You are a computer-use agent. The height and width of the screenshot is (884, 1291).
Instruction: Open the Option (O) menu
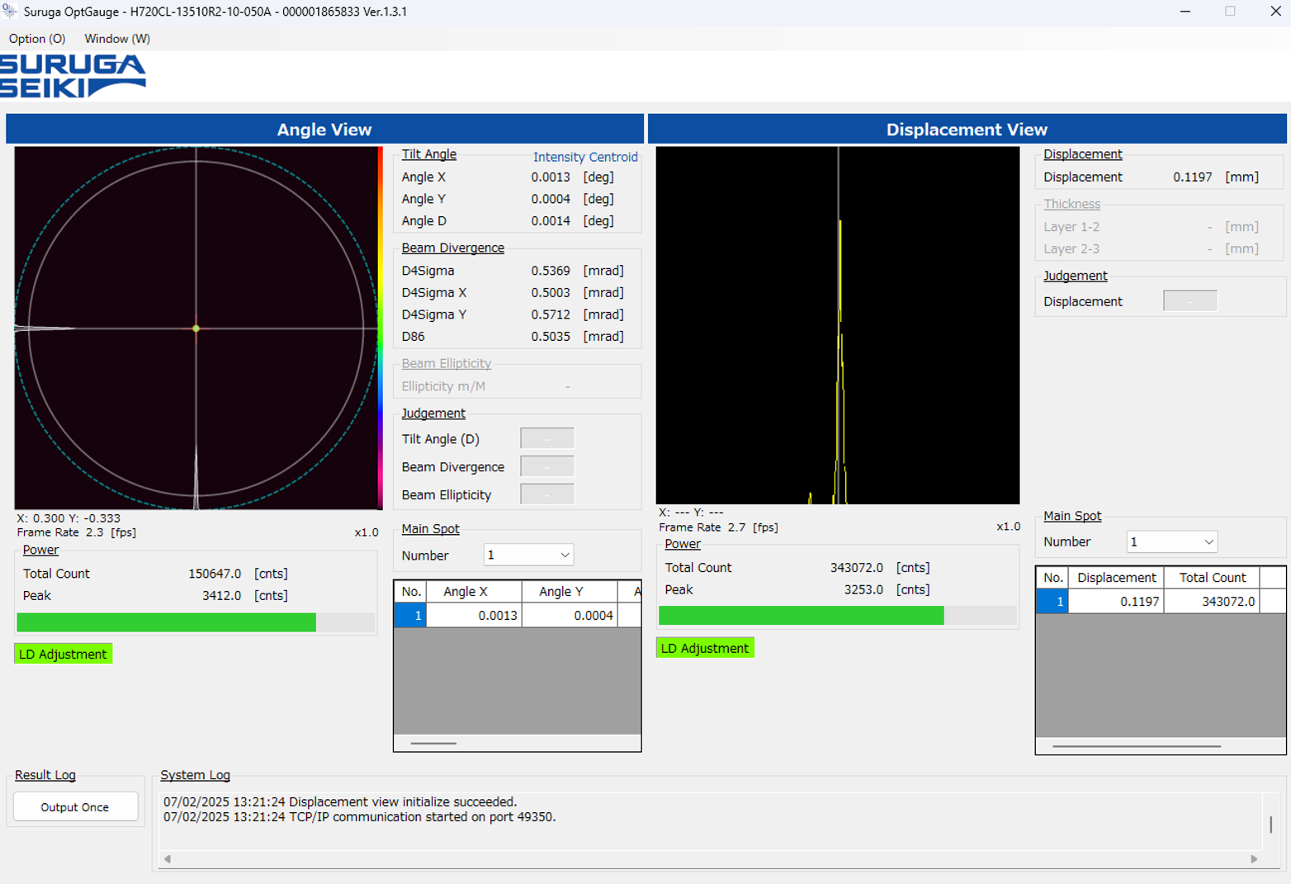coord(37,39)
